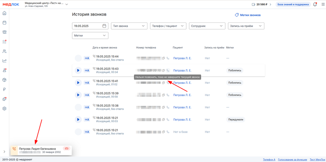Expand the Сотрудник dropdown
This screenshot has width=326, height=162.
[x=207, y=26]
